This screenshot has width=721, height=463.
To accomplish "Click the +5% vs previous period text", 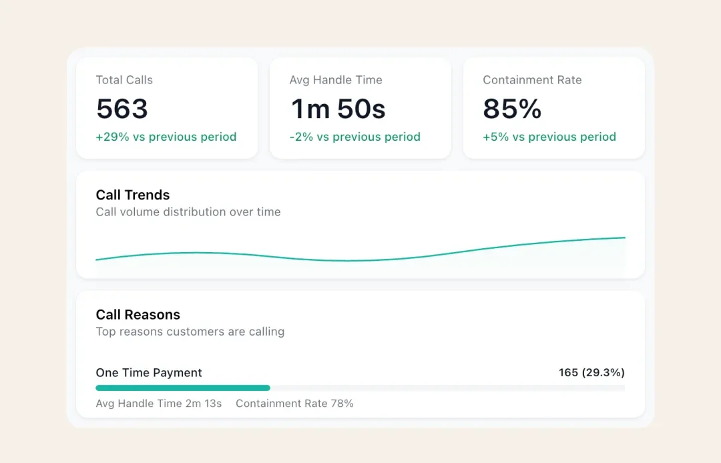I will (549, 137).
